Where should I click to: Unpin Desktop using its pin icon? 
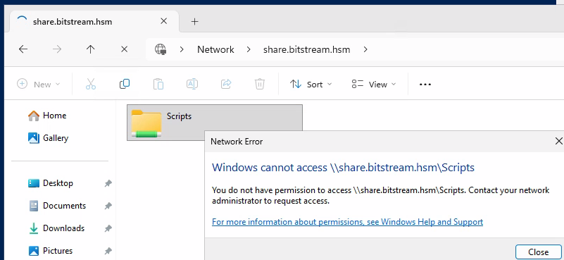tap(108, 183)
